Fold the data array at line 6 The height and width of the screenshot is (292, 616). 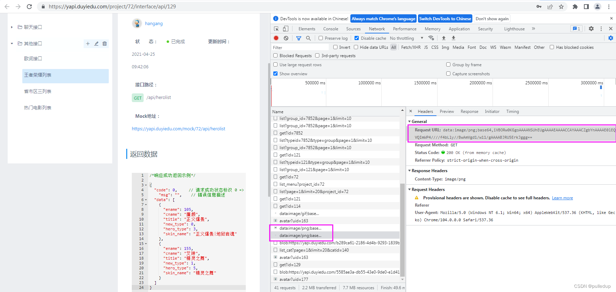click(x=146, y=200)
